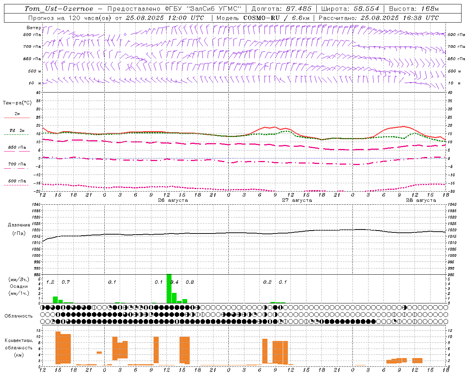Click the Облачность cloud cover label
This screenshot has height=373, width=467.
point(19,316)
